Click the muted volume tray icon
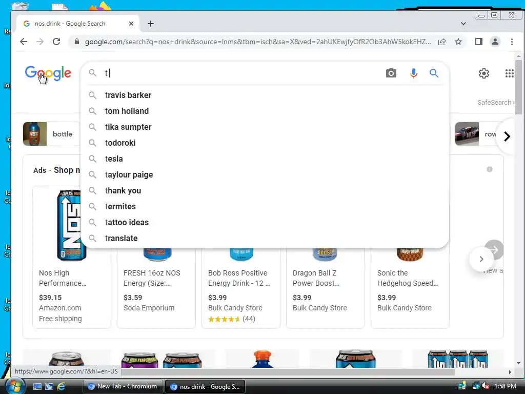Screen dimensions: 525x394 pos(486,386)
